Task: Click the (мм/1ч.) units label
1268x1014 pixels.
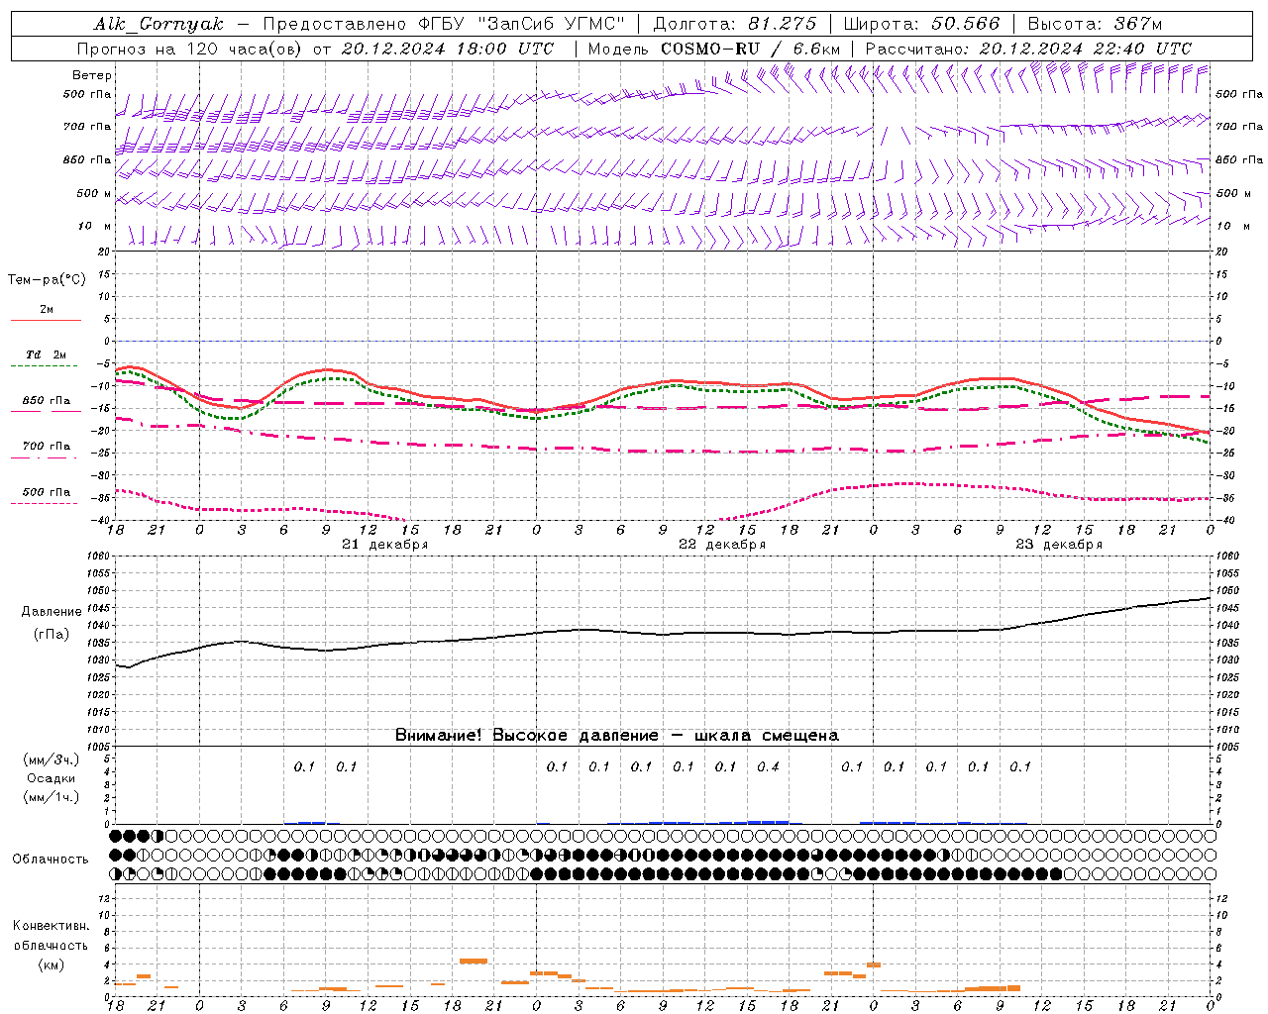Action: tap(51, 797)
